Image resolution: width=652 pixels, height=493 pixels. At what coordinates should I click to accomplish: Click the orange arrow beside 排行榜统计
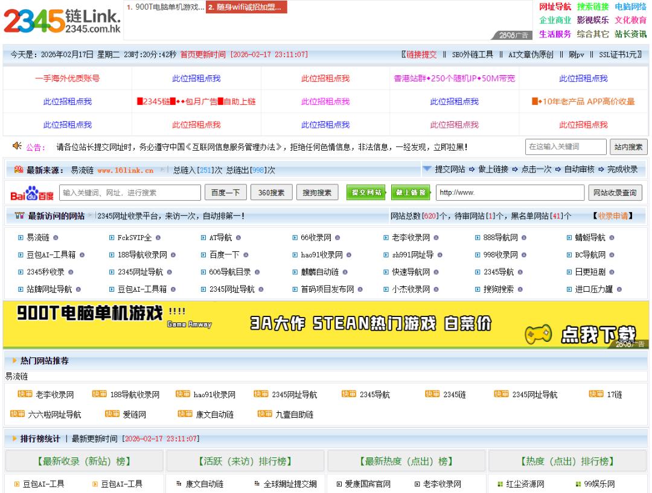click(x=14, y=438)
